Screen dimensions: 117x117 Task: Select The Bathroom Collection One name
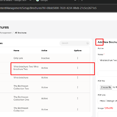[x=21, y=98]
